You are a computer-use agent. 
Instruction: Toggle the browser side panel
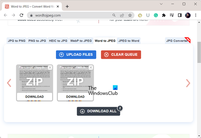[x=180, y=15]
